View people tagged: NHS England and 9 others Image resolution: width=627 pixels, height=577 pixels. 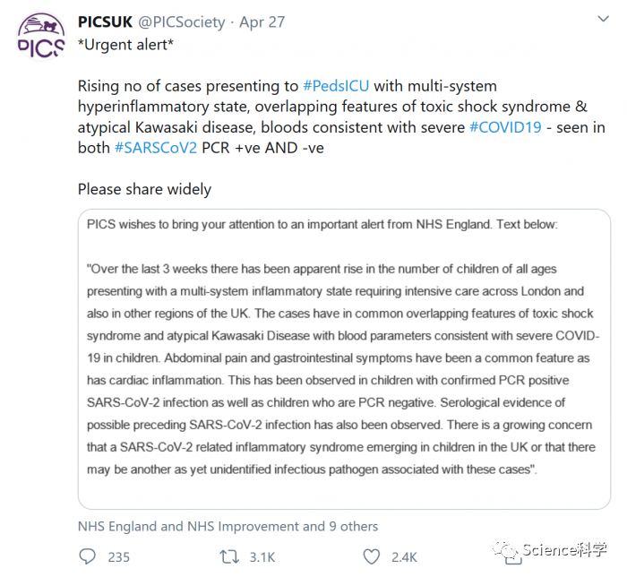228,526
